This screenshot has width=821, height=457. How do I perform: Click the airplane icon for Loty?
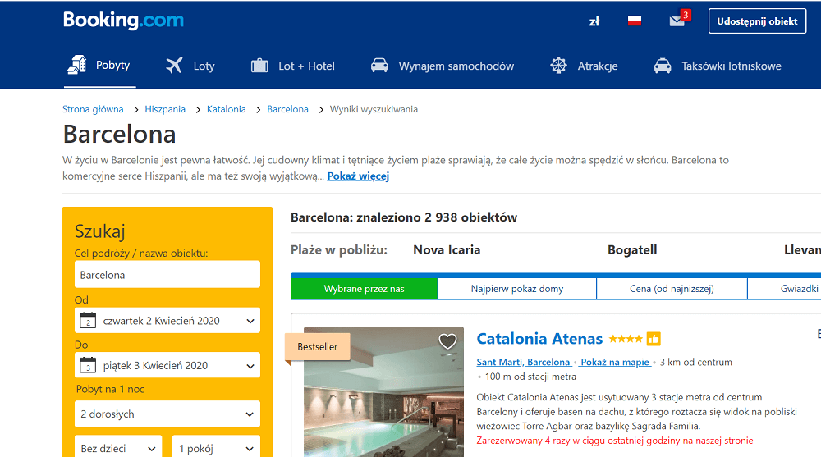click(174, 66)
